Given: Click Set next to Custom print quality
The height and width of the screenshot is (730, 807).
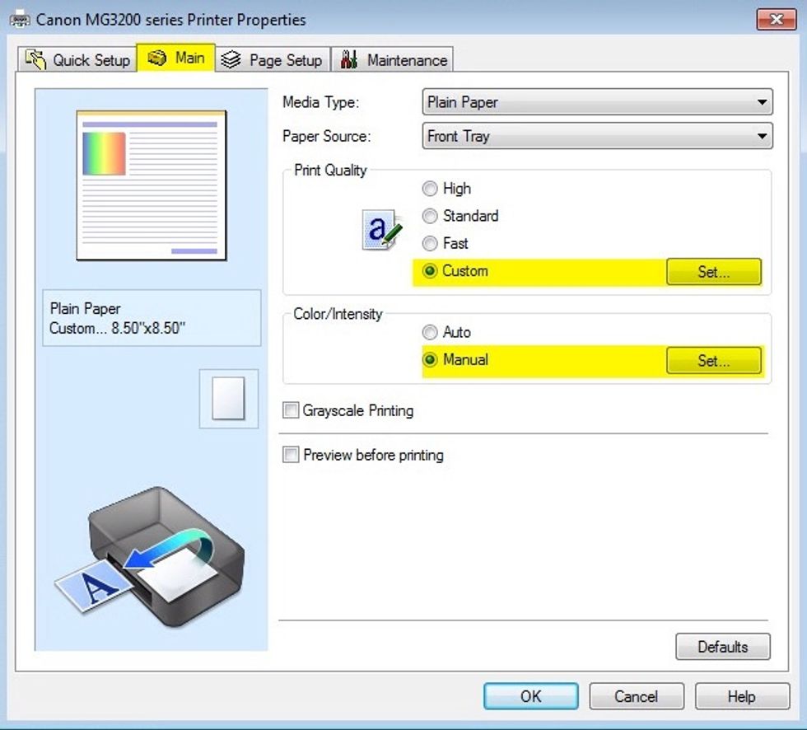Looking at the screenshot, I should (x=713, y=271).
